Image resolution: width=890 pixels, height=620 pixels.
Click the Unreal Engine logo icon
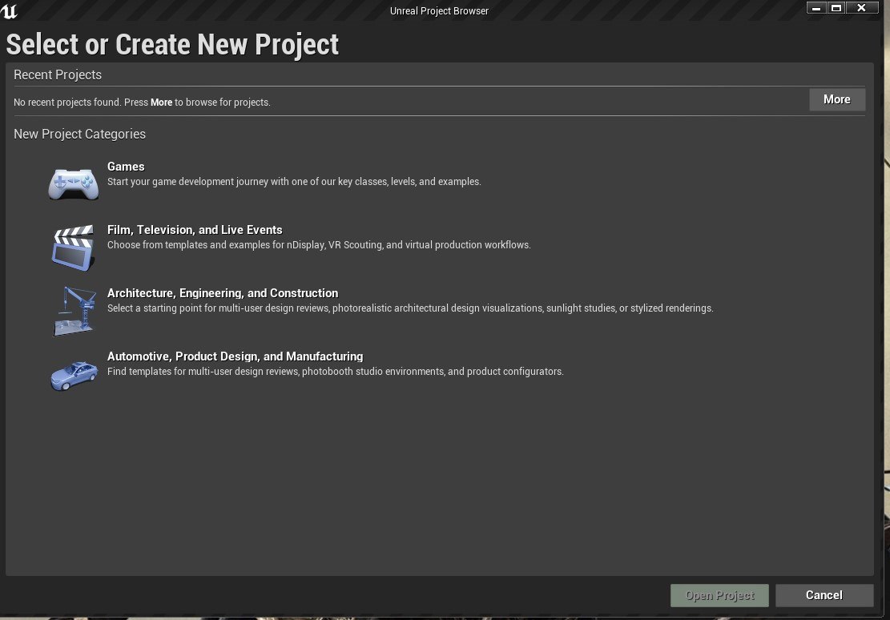click(x=9, y=10)
